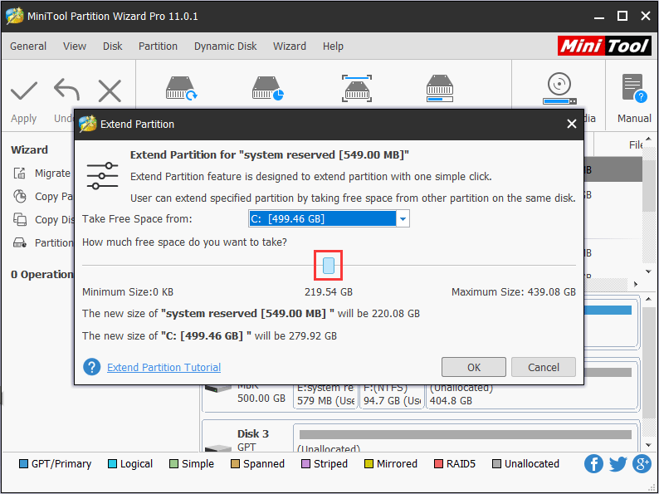This screenshot has width=659, height=494.
Task: Click the Mirrored legend swatch
Action: click(x=369, y=464)
